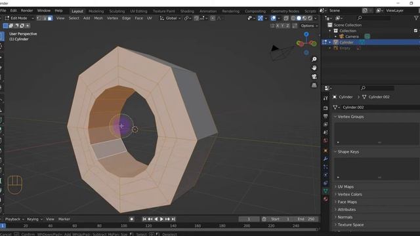Toggle X-ray display in header

(286, 18)
